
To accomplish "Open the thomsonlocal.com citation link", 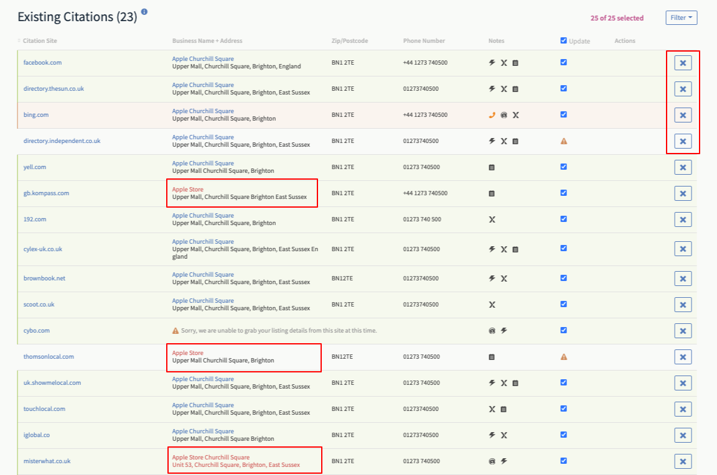I will pyautogui.click(x=49, y=356).
